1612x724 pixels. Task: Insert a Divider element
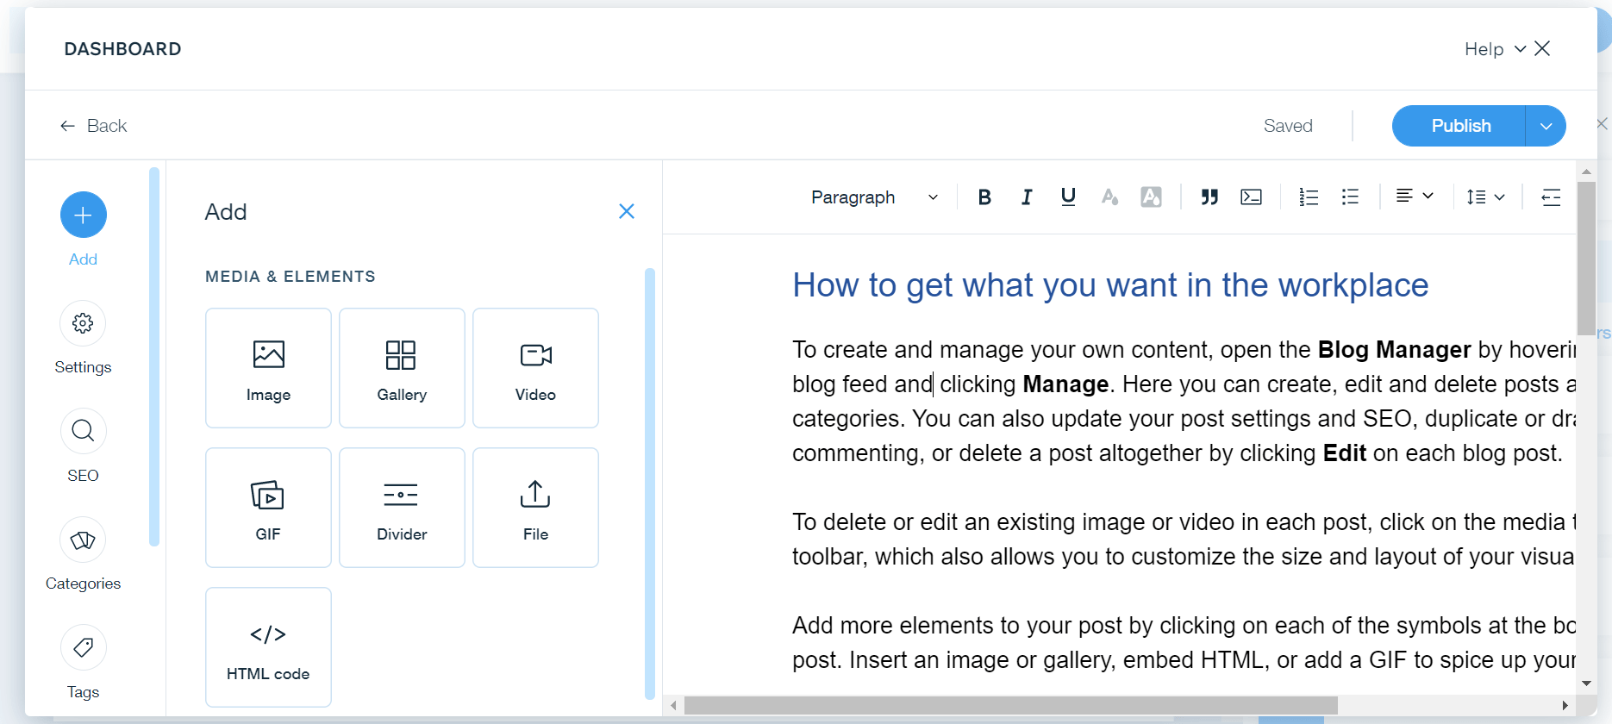402,508
